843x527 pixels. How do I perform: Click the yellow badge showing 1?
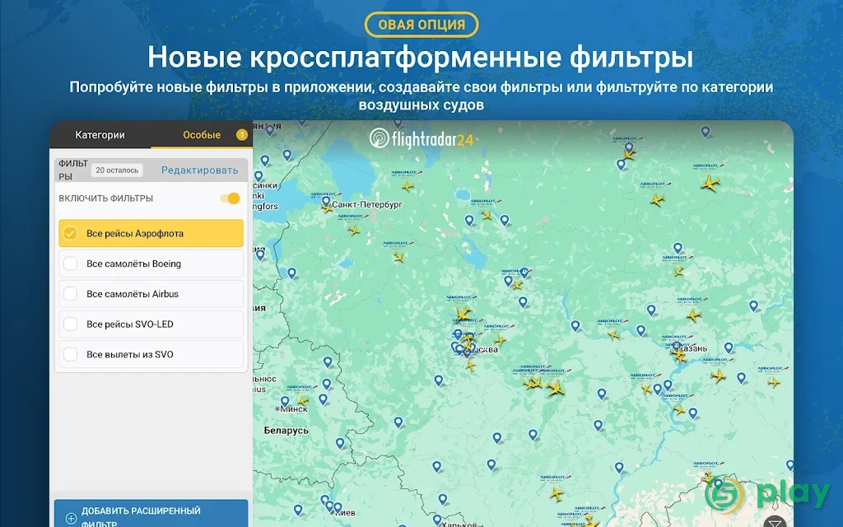[x=242, y=135]
